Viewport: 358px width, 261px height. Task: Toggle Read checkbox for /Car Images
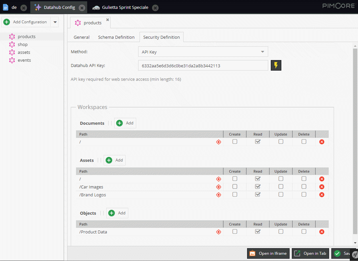[x=258, y=186]
